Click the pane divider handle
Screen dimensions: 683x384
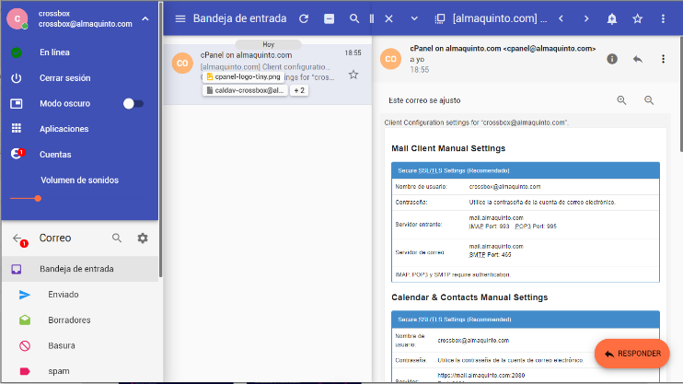click(372, 18)
